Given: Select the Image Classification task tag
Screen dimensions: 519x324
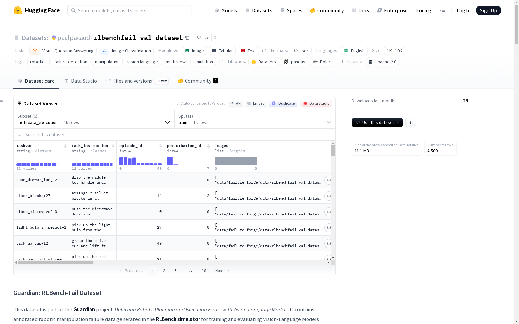Looking at the screenshot, I should pos(126,51).
